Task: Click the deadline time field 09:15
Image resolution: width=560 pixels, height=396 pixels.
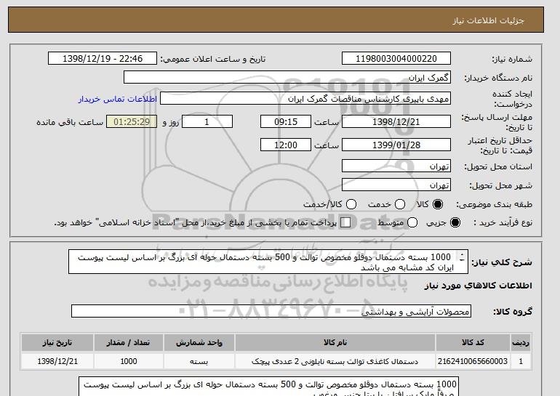Action: click(286, 121)
